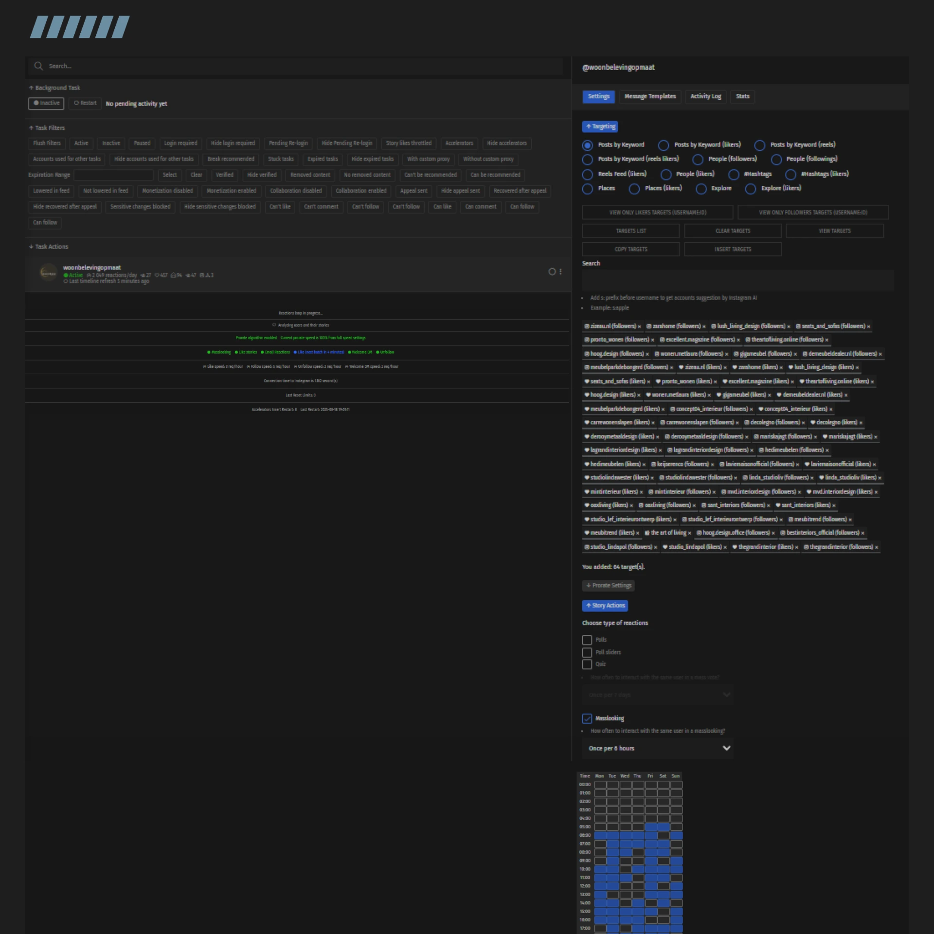The width and height of the screenshot is (934, 934).
Task: Uncheck the Masslooking checkbox
Action: (x=587, y=718)
